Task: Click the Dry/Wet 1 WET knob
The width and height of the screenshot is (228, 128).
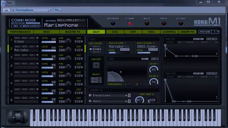Action: click(139, 100)
